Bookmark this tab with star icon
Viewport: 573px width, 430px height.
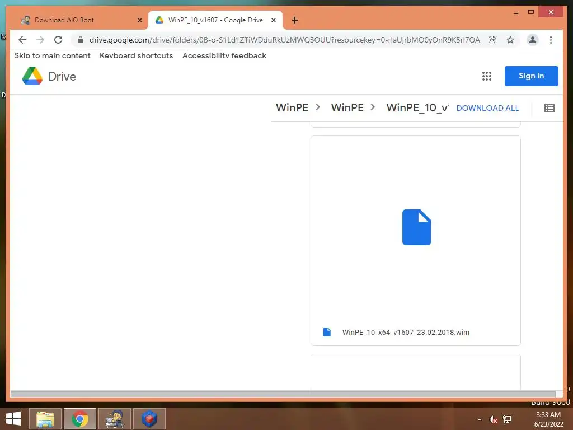coord(510,40)
